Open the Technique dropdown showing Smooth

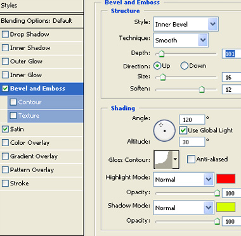coord(181,40)
